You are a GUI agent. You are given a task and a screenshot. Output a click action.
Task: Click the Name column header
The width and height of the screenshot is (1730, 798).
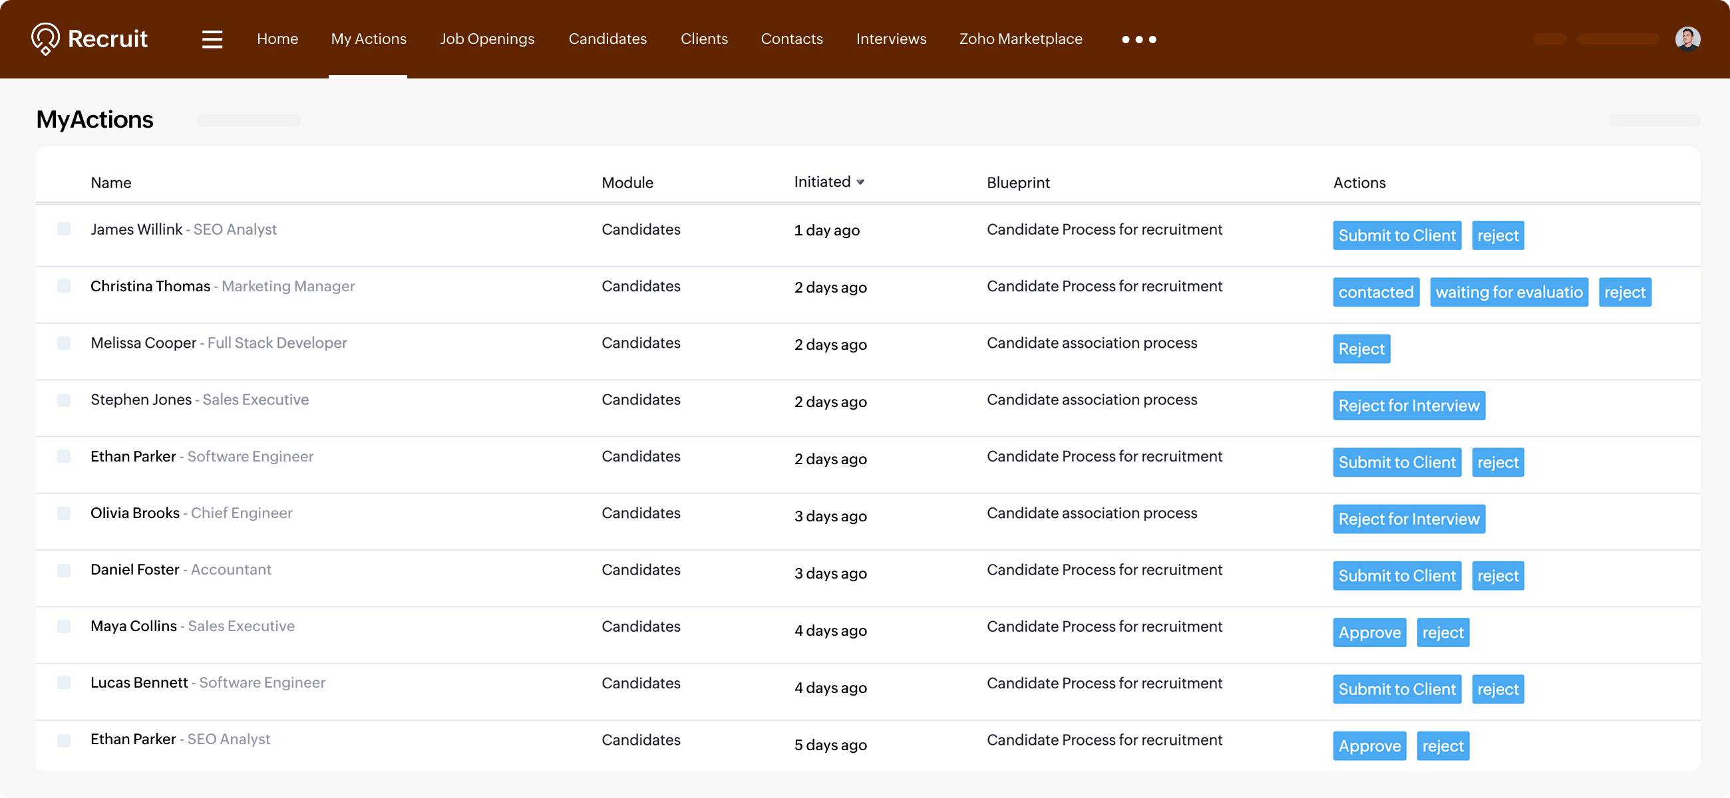point(111,183)
